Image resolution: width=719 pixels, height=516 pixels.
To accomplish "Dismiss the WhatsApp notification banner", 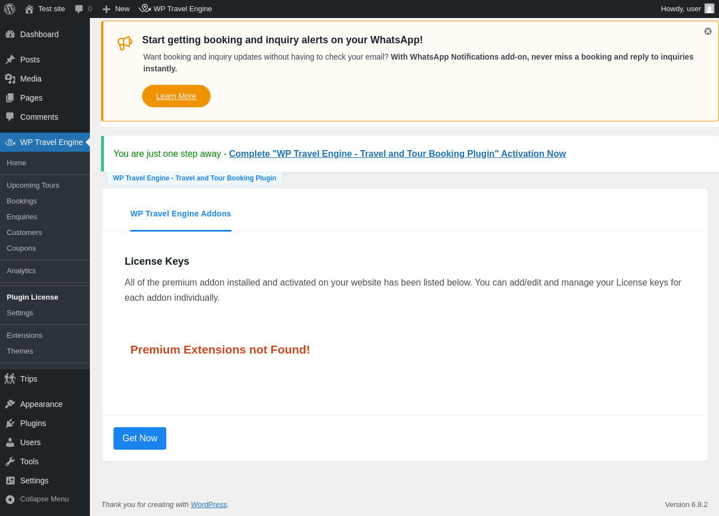I will (708, 31).
